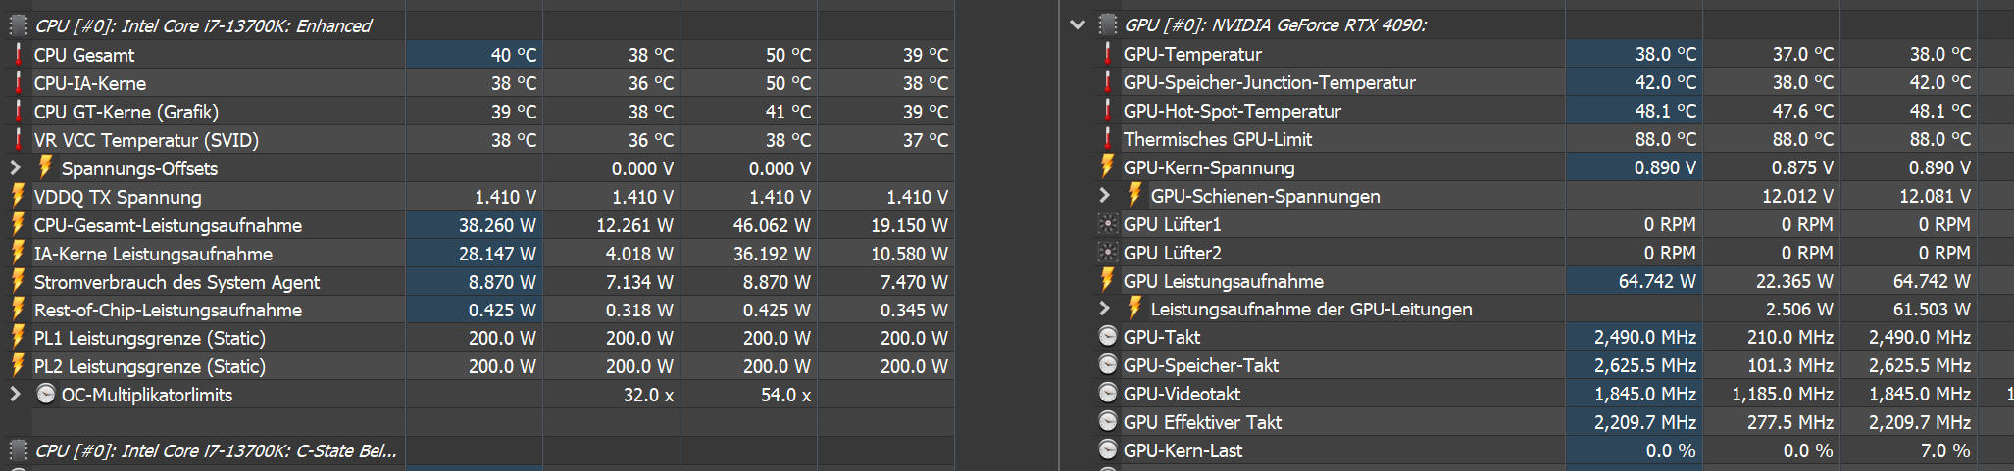This screenshot has height=471, width=2014.
Task: Select the CPU i7-13700K Enhanced header
Action: [x=479, y=25]
